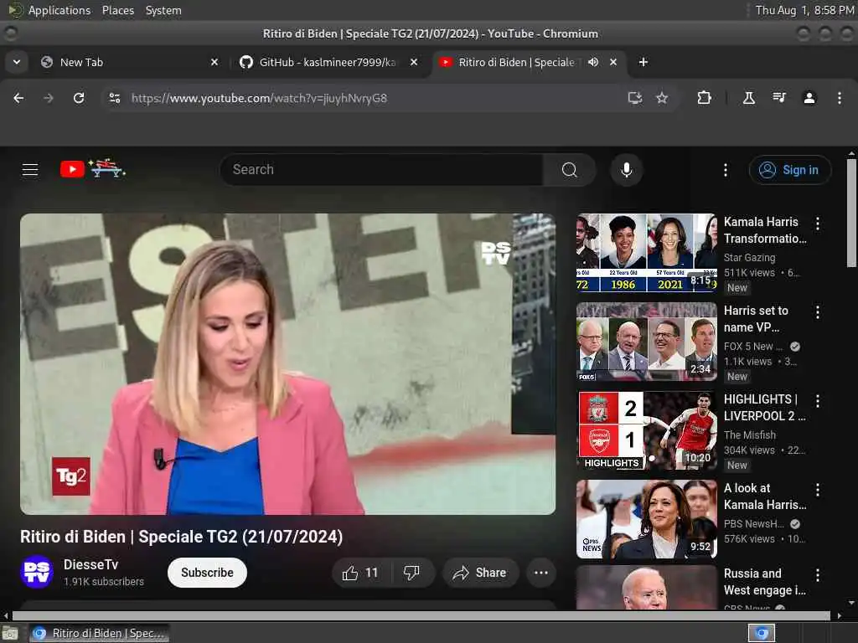Go forward with browser forward arrow

pos(49,98)
